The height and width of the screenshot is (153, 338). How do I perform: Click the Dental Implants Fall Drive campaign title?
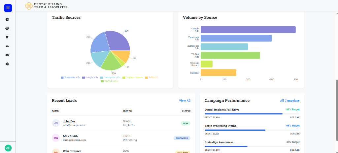click(222, 110)
